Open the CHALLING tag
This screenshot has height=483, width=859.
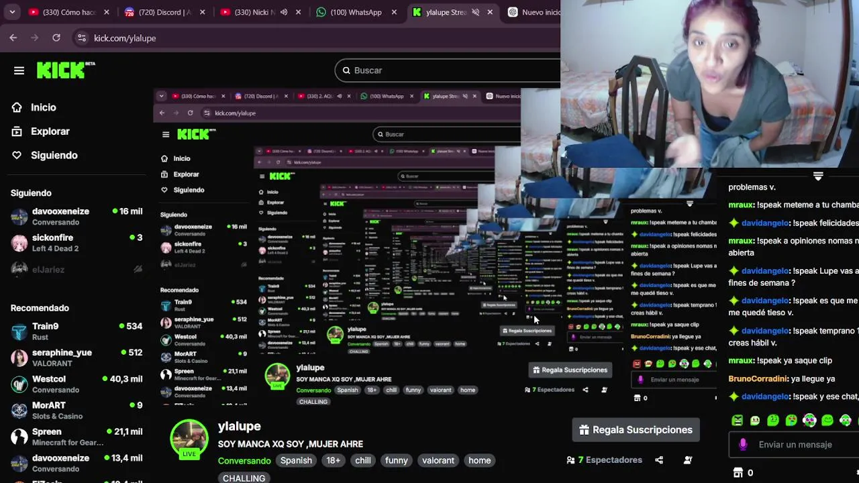(244, 478)
